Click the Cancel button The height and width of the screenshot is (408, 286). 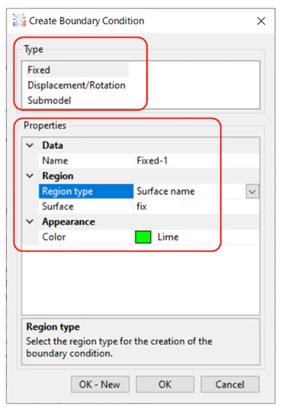point(230,384)
